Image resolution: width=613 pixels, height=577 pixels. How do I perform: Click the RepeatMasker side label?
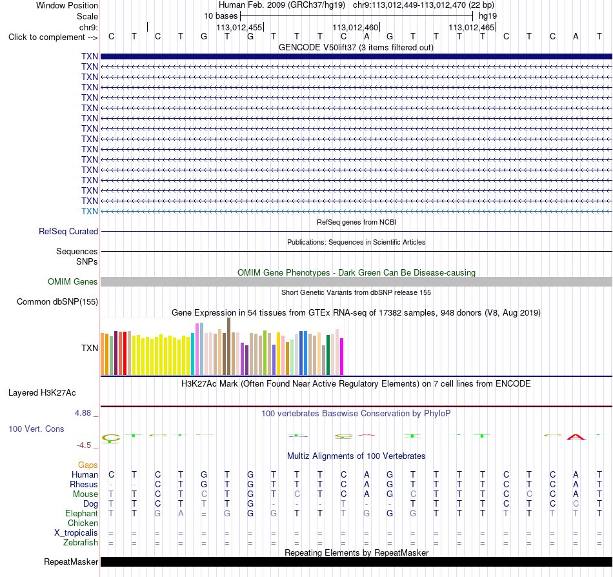click(71, 562)
